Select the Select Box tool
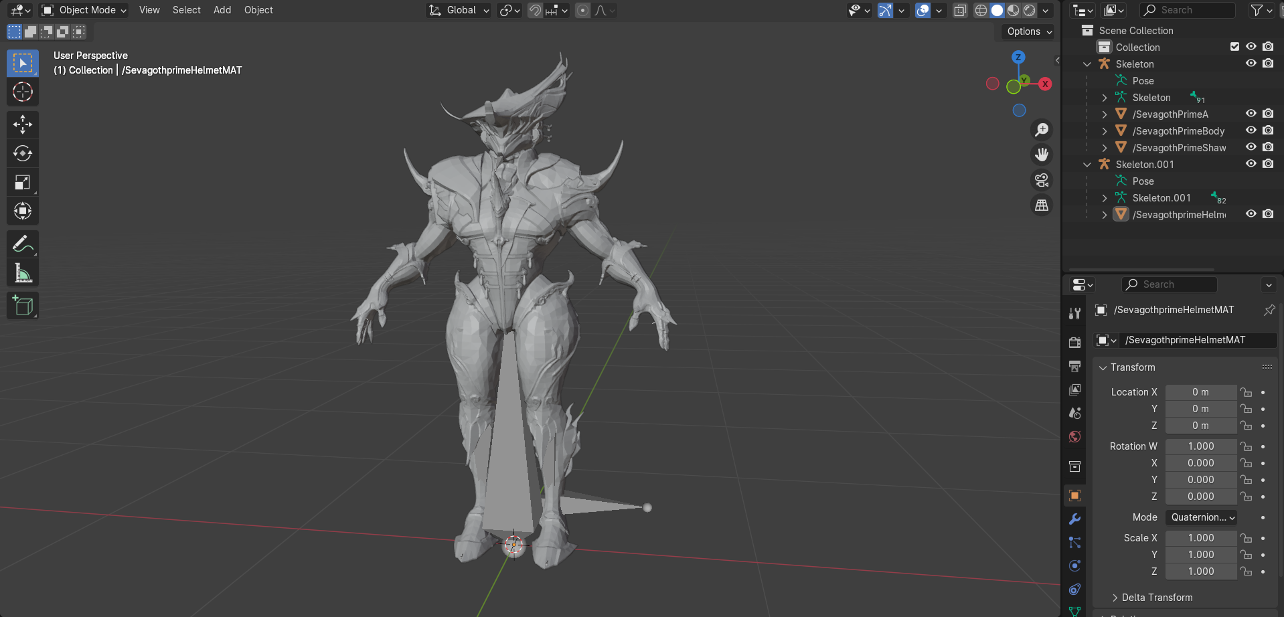 [23, 63]
